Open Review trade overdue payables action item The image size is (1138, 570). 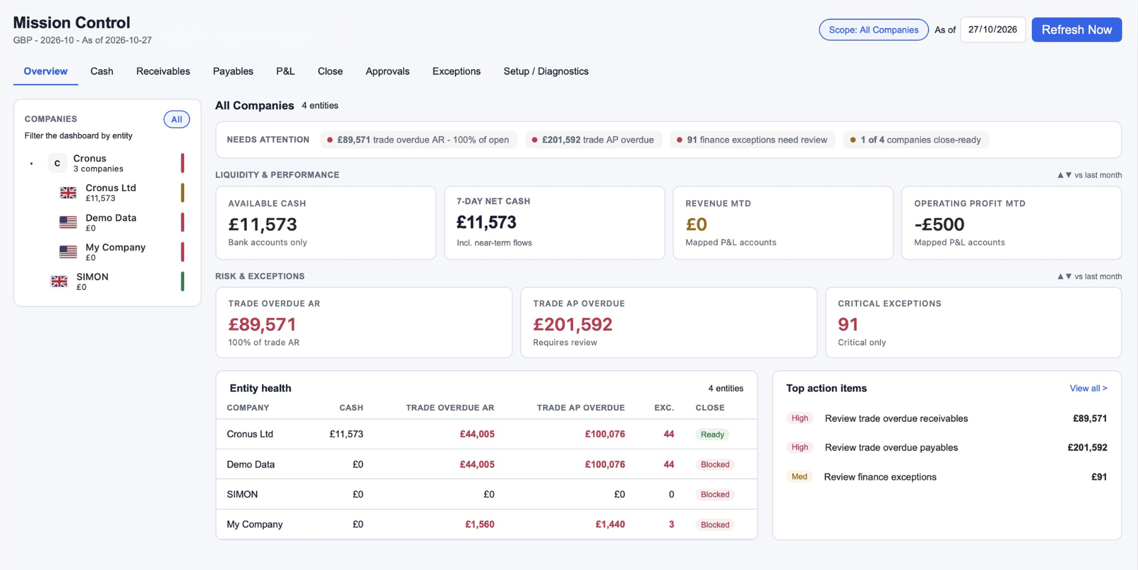click(947, 447)
